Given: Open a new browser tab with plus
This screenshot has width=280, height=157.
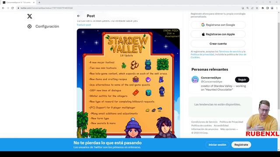Looking at the screenshot, I should (x=39, y=3).
